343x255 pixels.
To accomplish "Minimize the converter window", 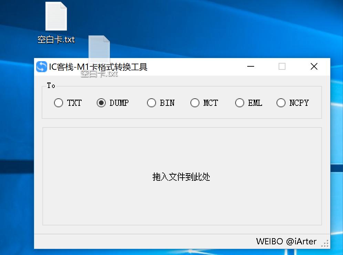I will 250,67.
